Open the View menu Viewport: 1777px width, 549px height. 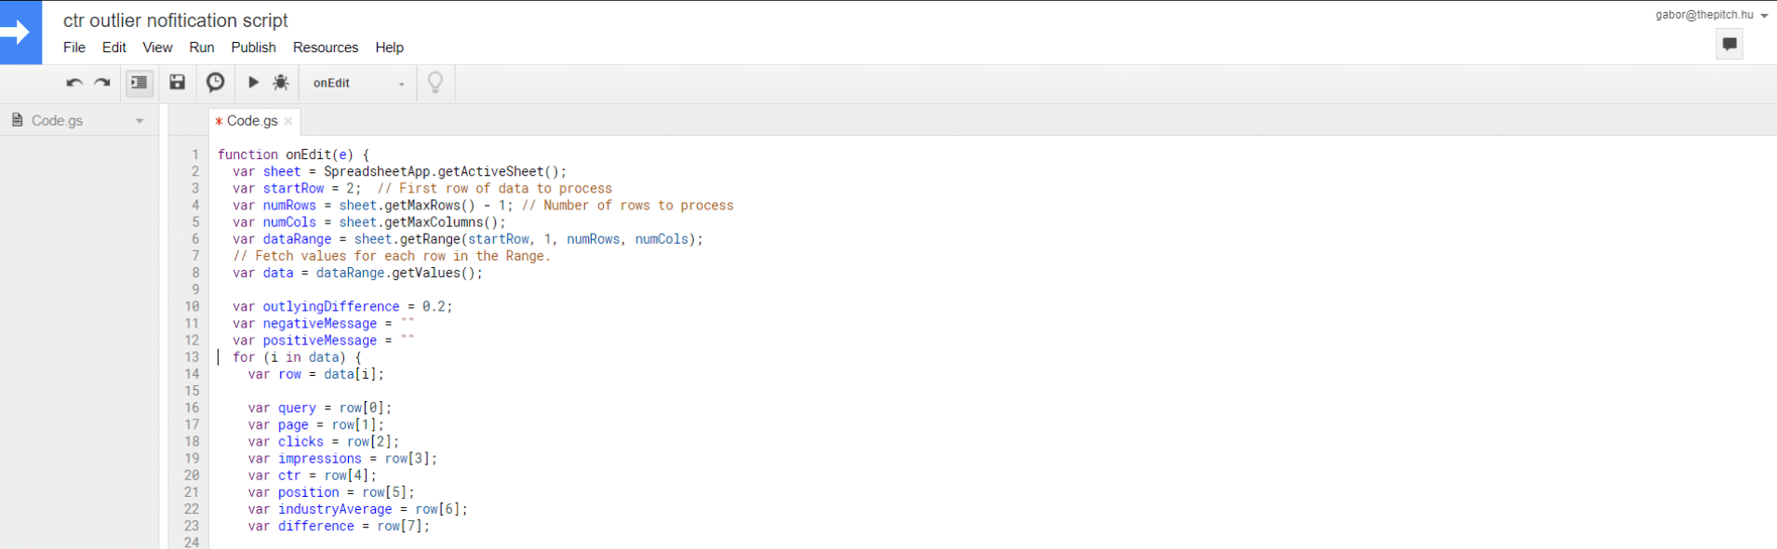pyautogui.click(x=157, y=47)
